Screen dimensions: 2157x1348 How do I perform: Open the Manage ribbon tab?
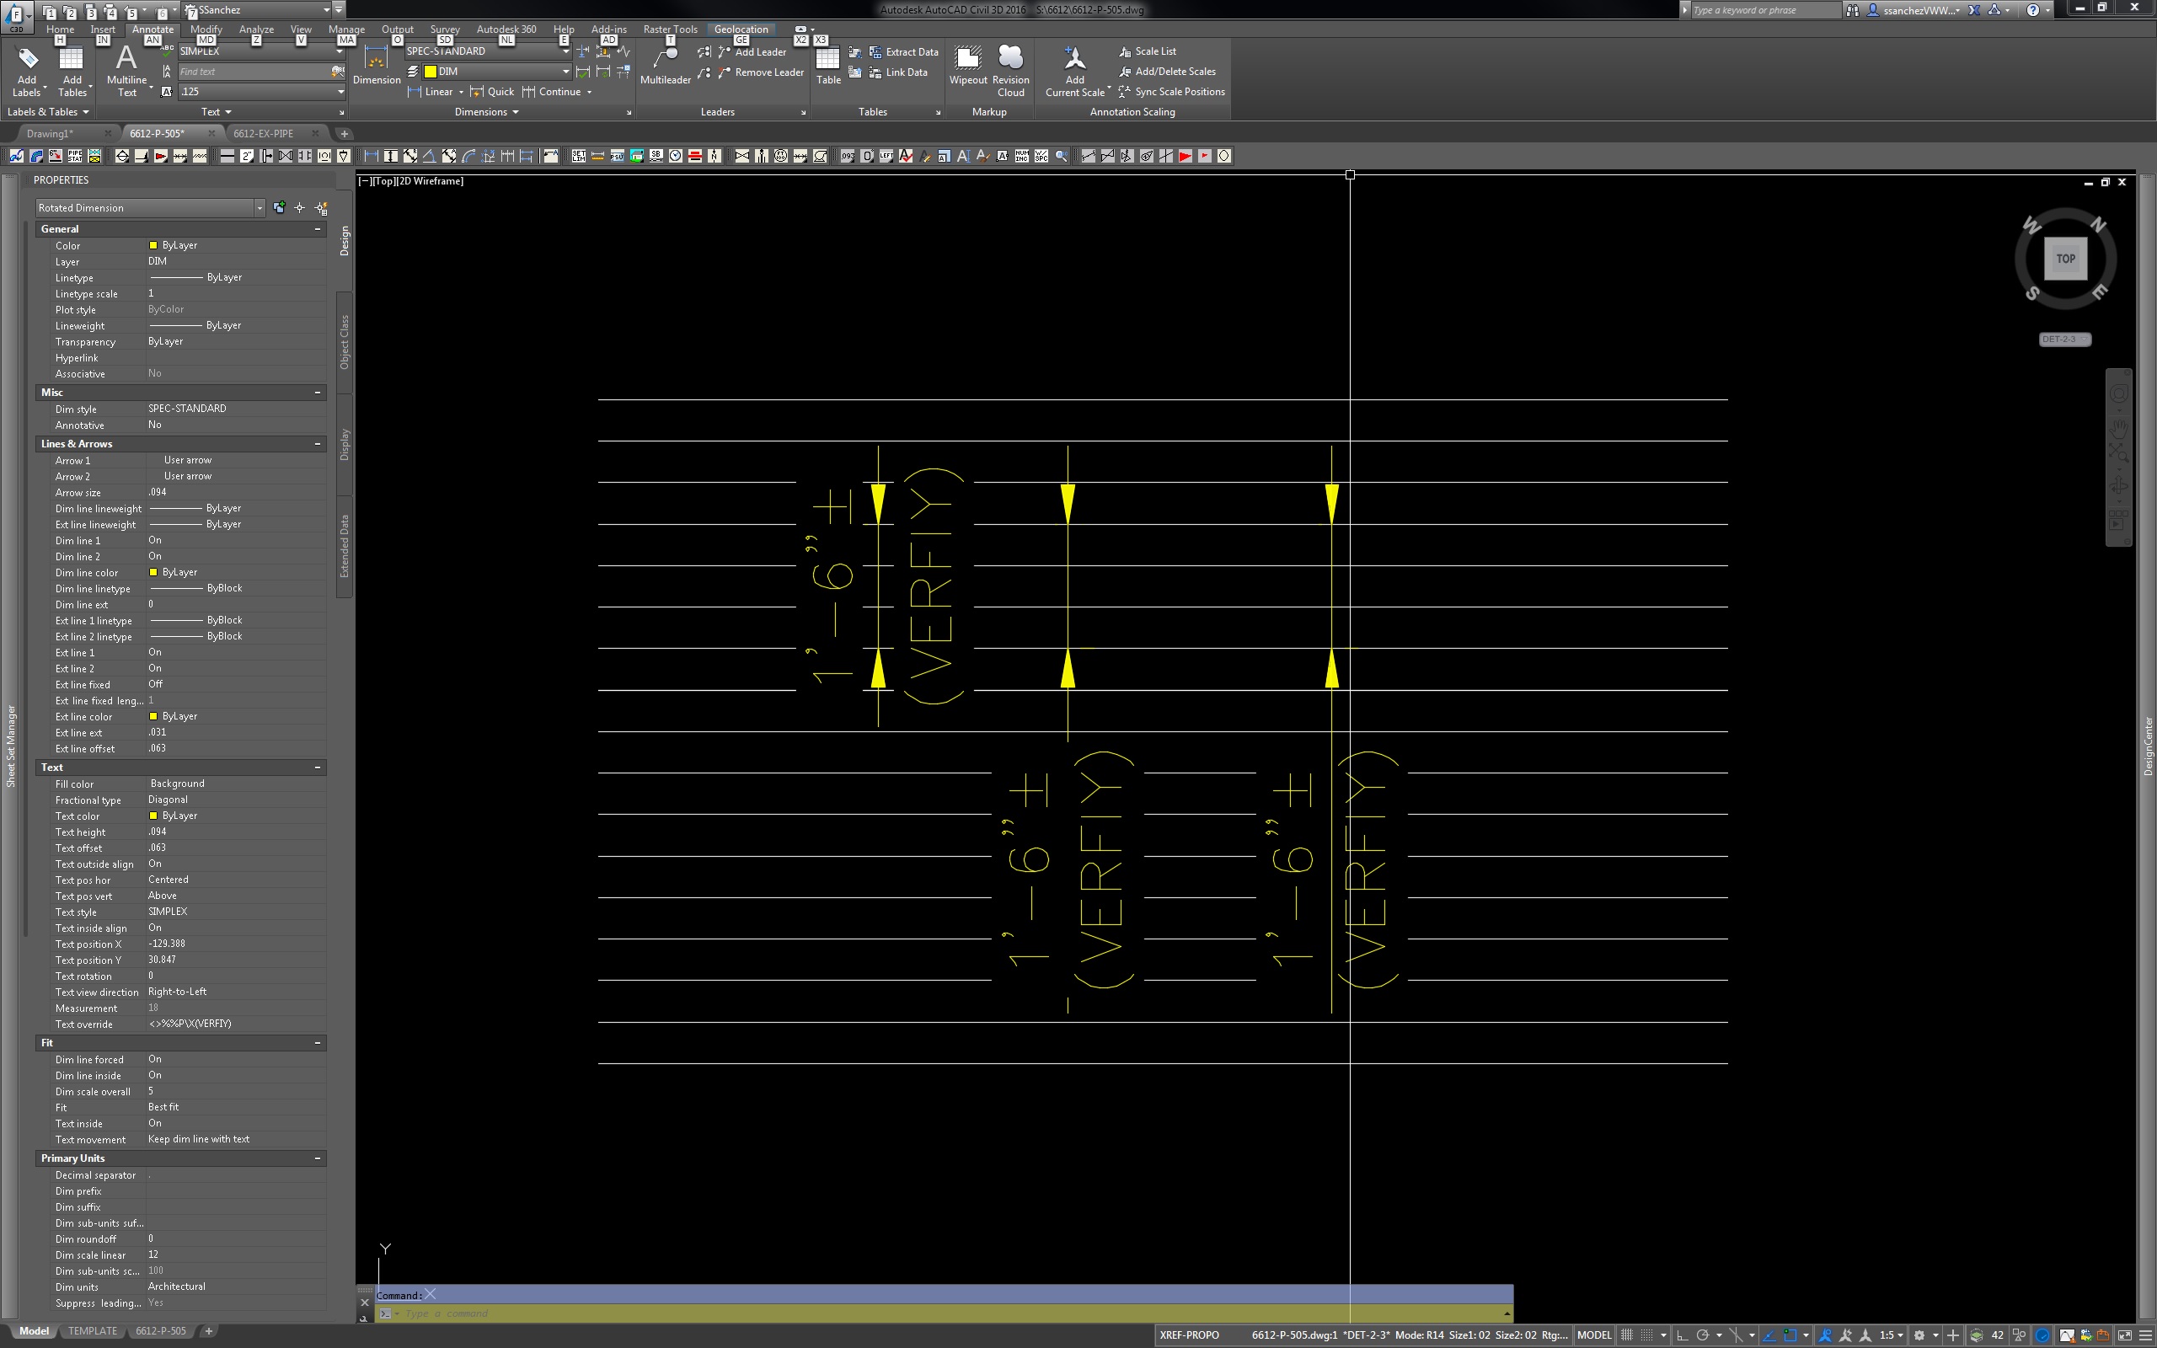(x=345, y=29)
